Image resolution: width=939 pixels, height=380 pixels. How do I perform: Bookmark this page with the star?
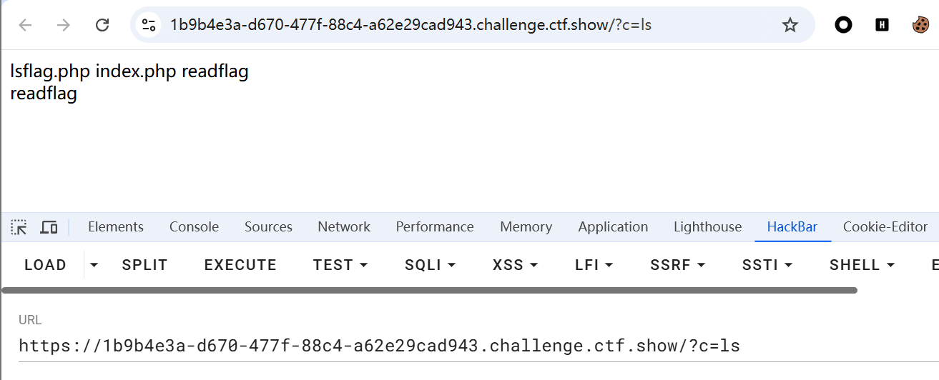coord(790,25)
